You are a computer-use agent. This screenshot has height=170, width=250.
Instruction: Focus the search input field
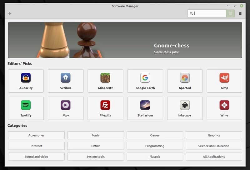[209, 13]
